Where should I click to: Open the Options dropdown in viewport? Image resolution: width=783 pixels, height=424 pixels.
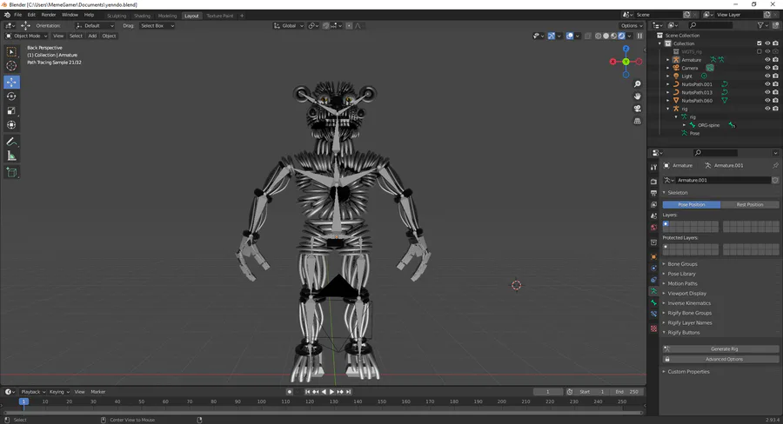pos(632,25)
